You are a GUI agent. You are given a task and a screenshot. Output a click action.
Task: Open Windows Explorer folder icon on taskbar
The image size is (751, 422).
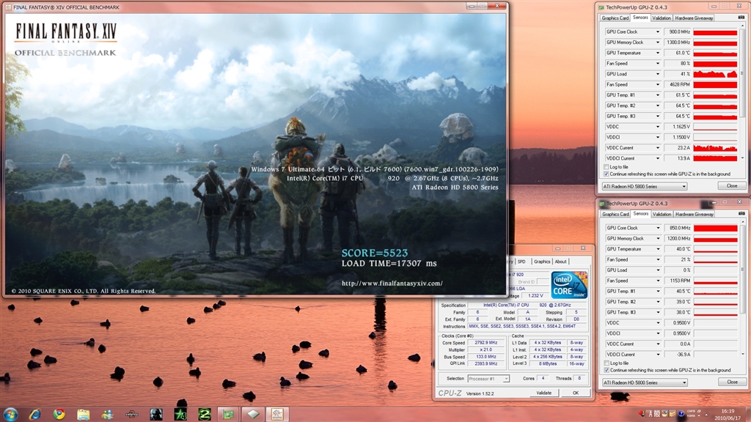[84, 414]
